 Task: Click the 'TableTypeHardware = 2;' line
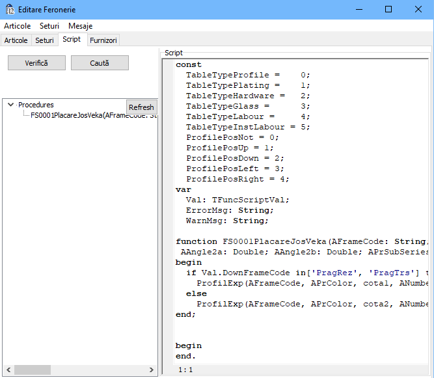[x=248, y=96]
